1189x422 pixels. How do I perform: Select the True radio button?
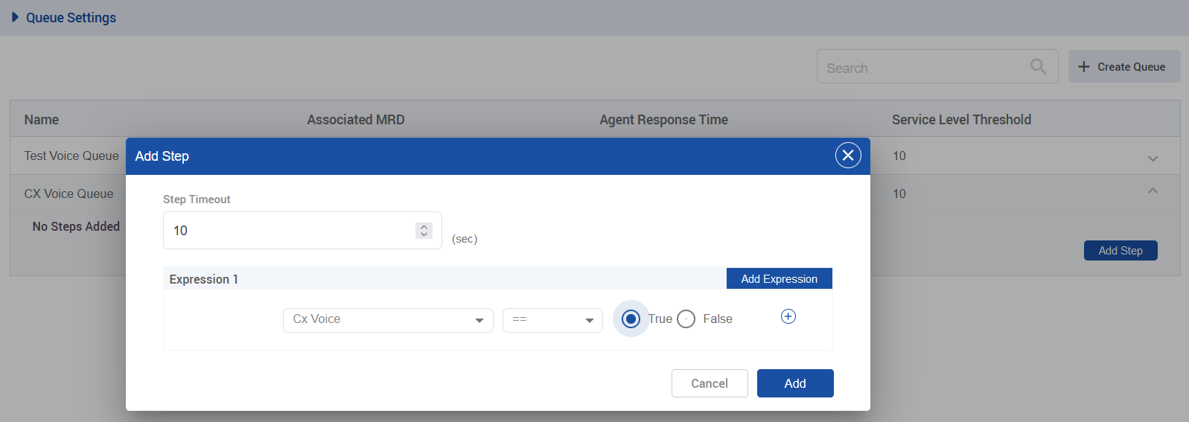631,319
